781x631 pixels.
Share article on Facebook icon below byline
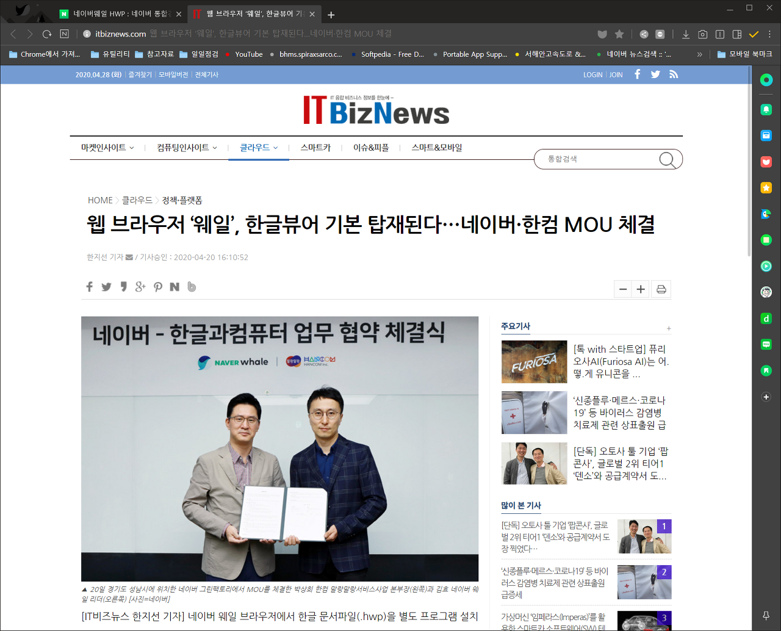pyautogui.click(x=89, y=287)
